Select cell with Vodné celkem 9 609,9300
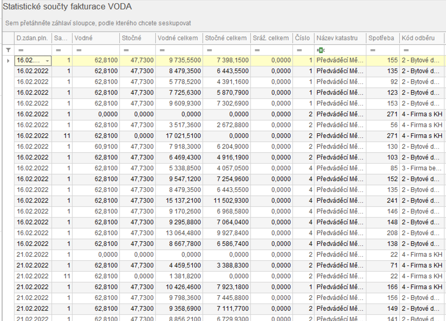Screen dimensions: 446x321 coord(179,104)
